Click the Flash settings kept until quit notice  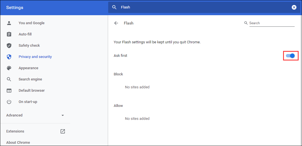pos(157,42)
